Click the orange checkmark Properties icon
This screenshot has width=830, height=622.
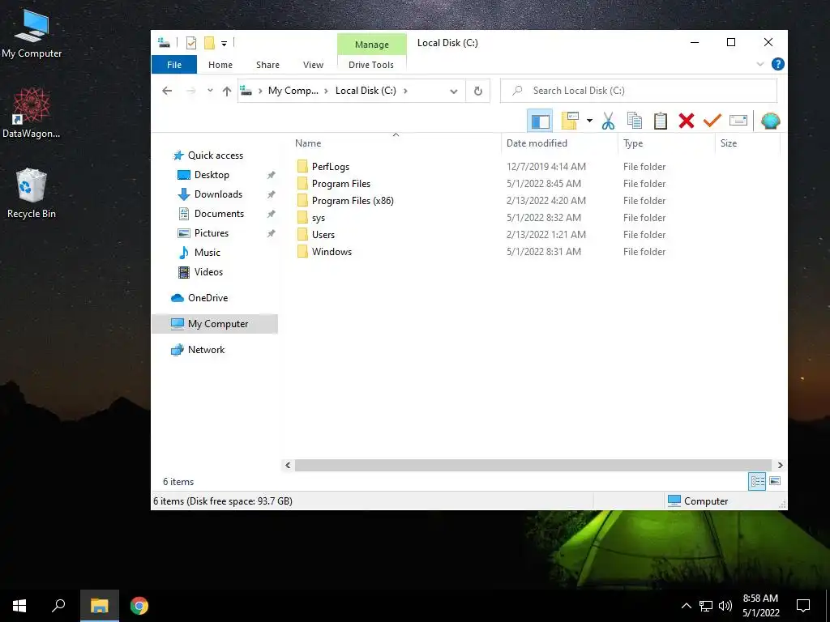pos(712,121)
